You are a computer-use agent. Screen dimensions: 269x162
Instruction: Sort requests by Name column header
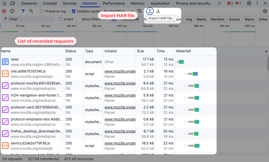click(x=32, y=51)
